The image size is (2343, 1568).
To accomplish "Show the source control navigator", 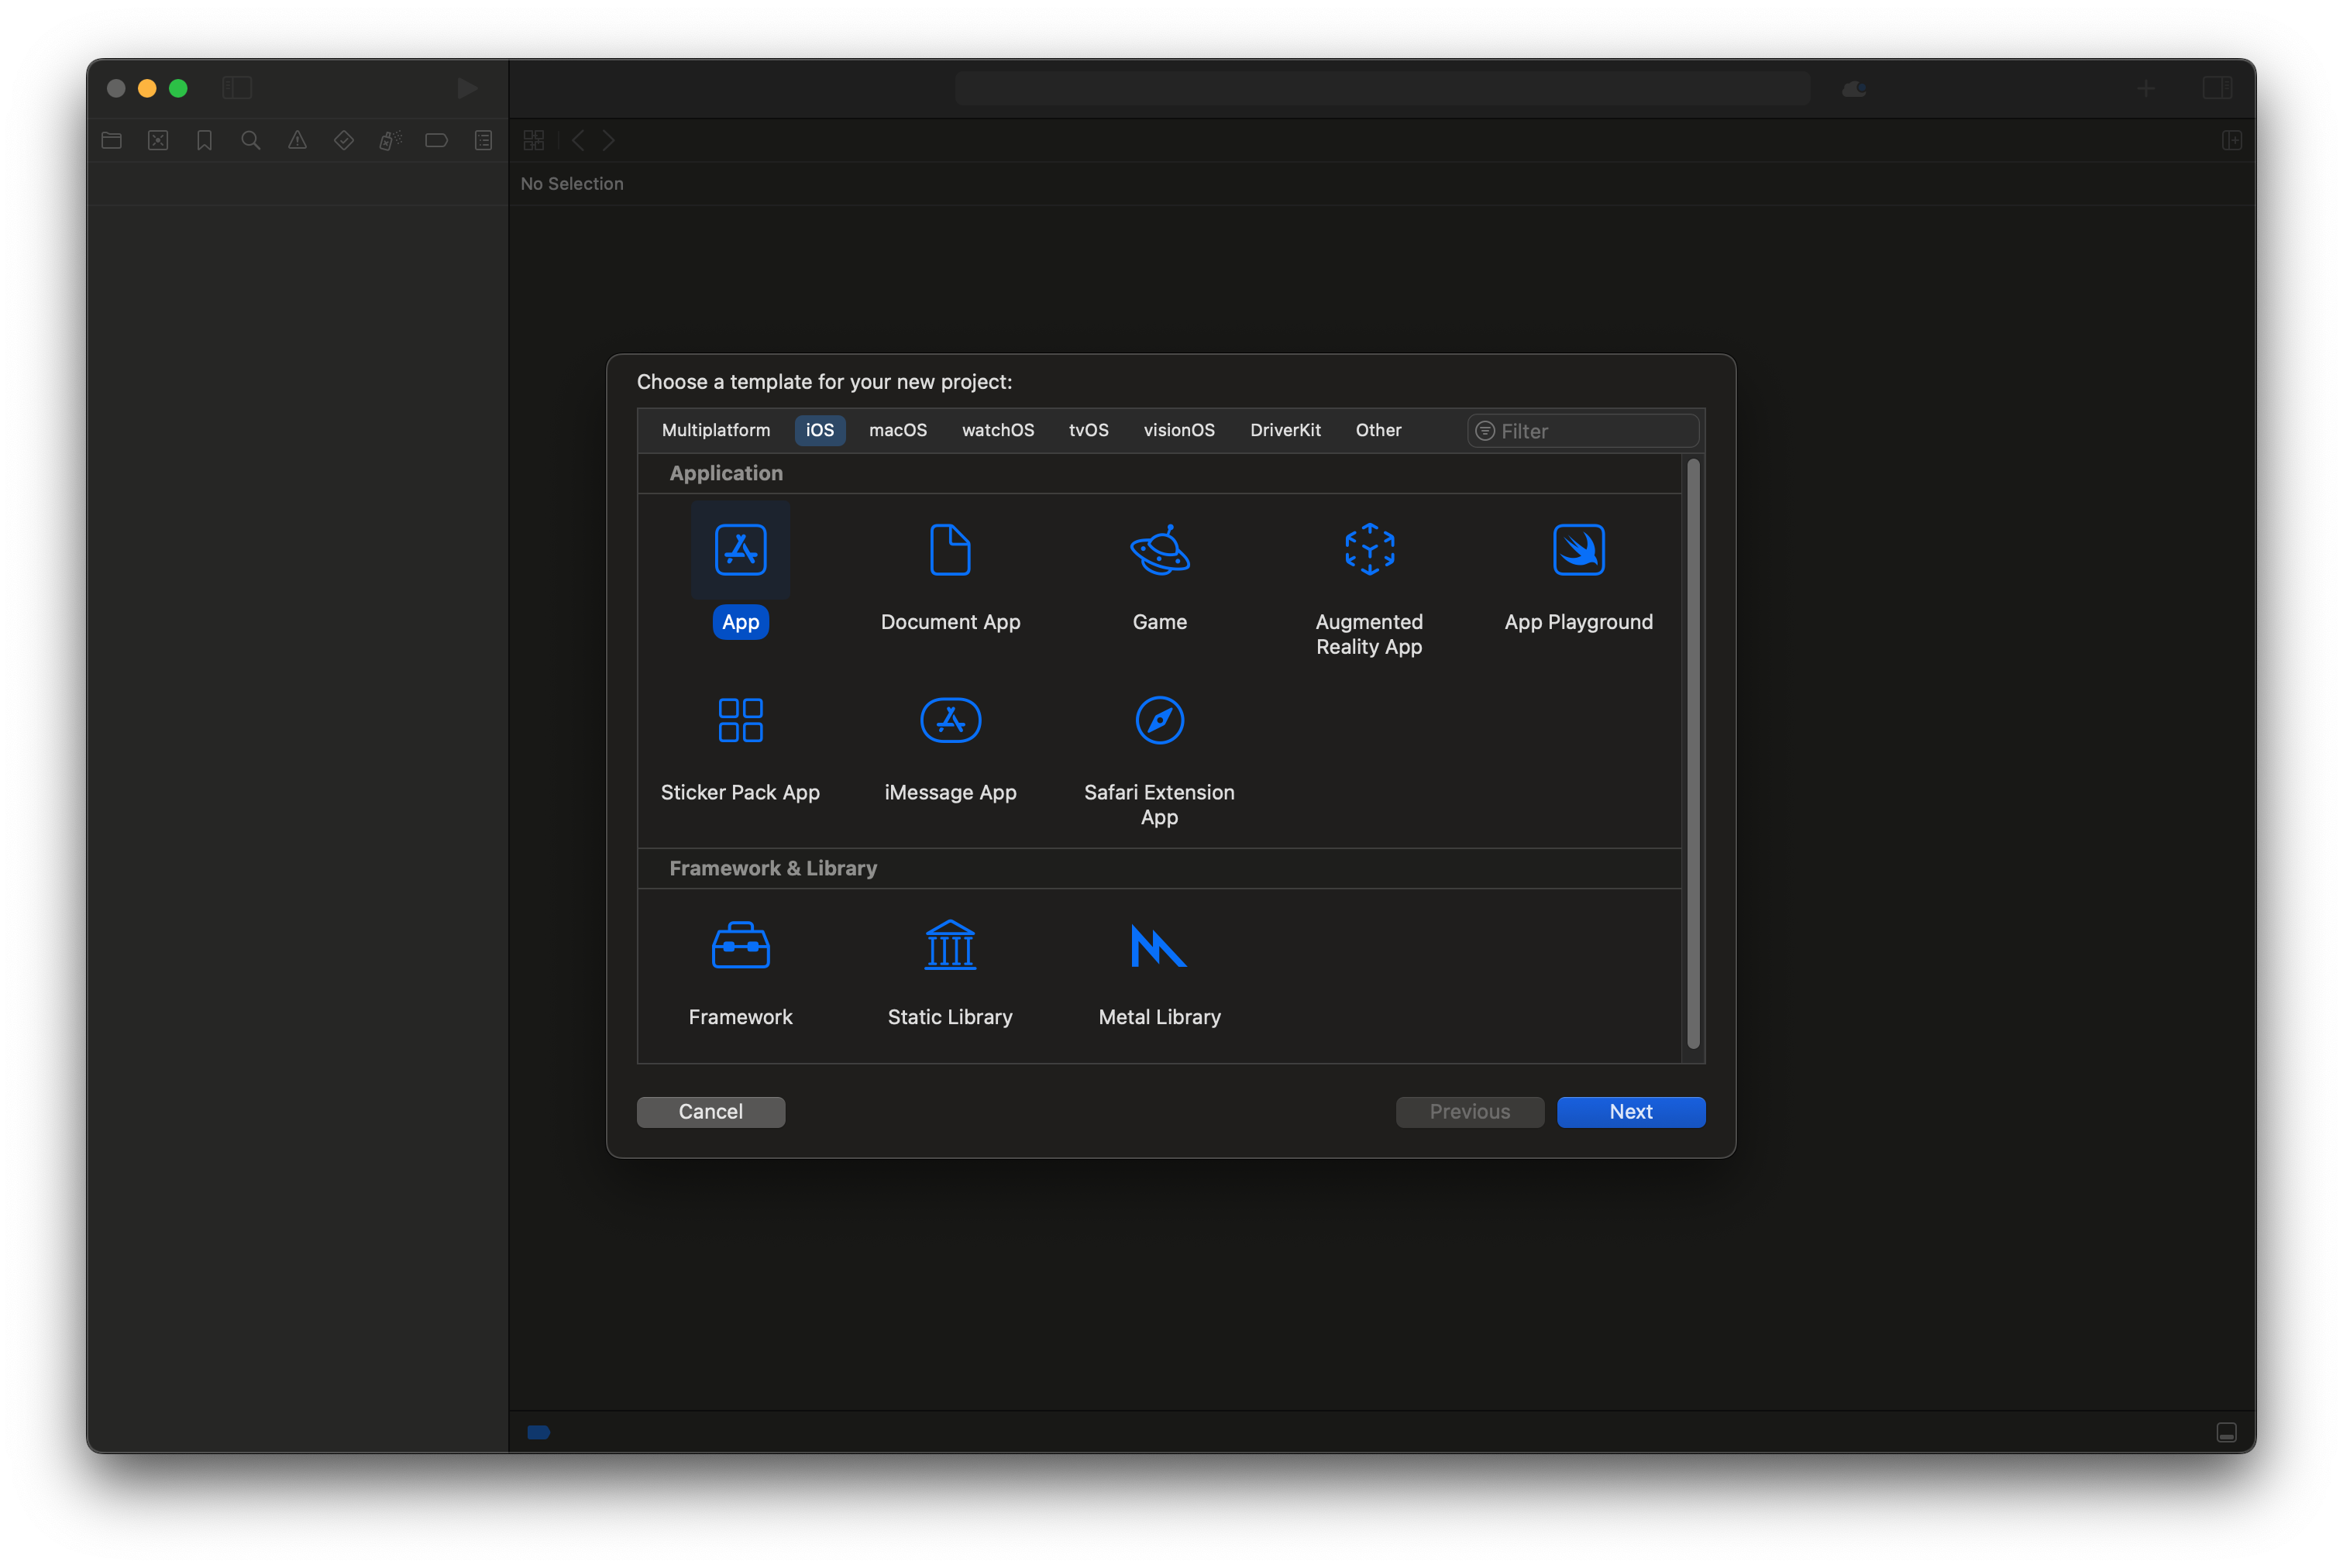I will pyautogui.click(x=158, y=141).
